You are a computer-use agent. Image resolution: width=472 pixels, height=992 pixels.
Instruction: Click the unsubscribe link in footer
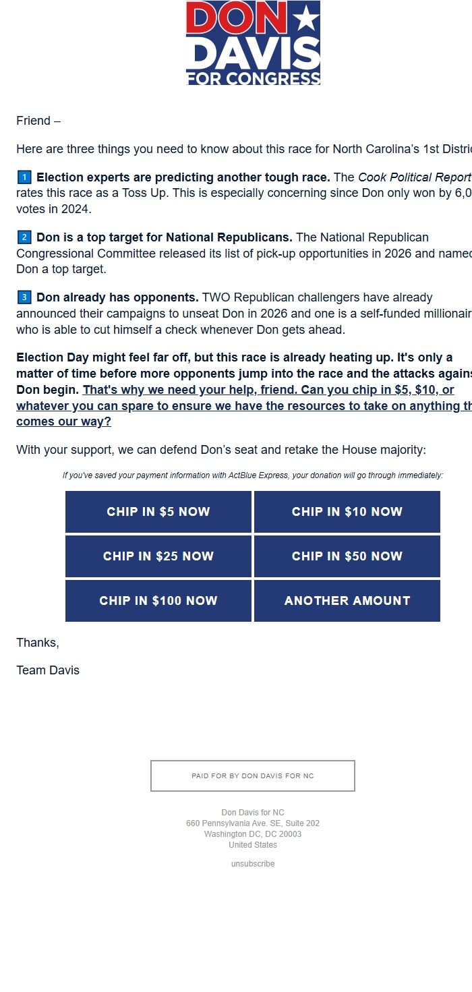click(x=253, y=864)
